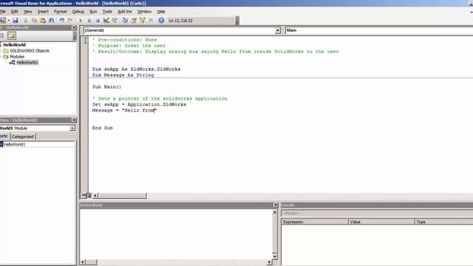
Task: Click the Type column header in Locals
Action: click(x=444, y=222)
